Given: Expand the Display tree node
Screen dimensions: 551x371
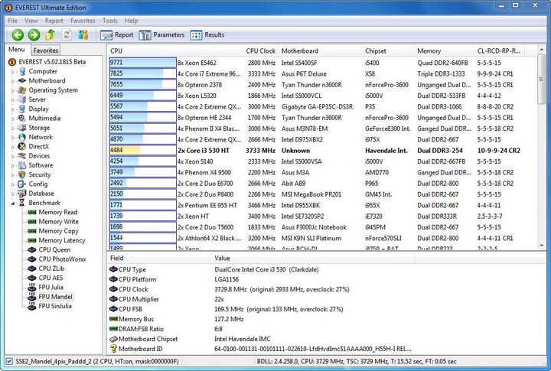Looking at the screenshot, I should coord(13,109).
